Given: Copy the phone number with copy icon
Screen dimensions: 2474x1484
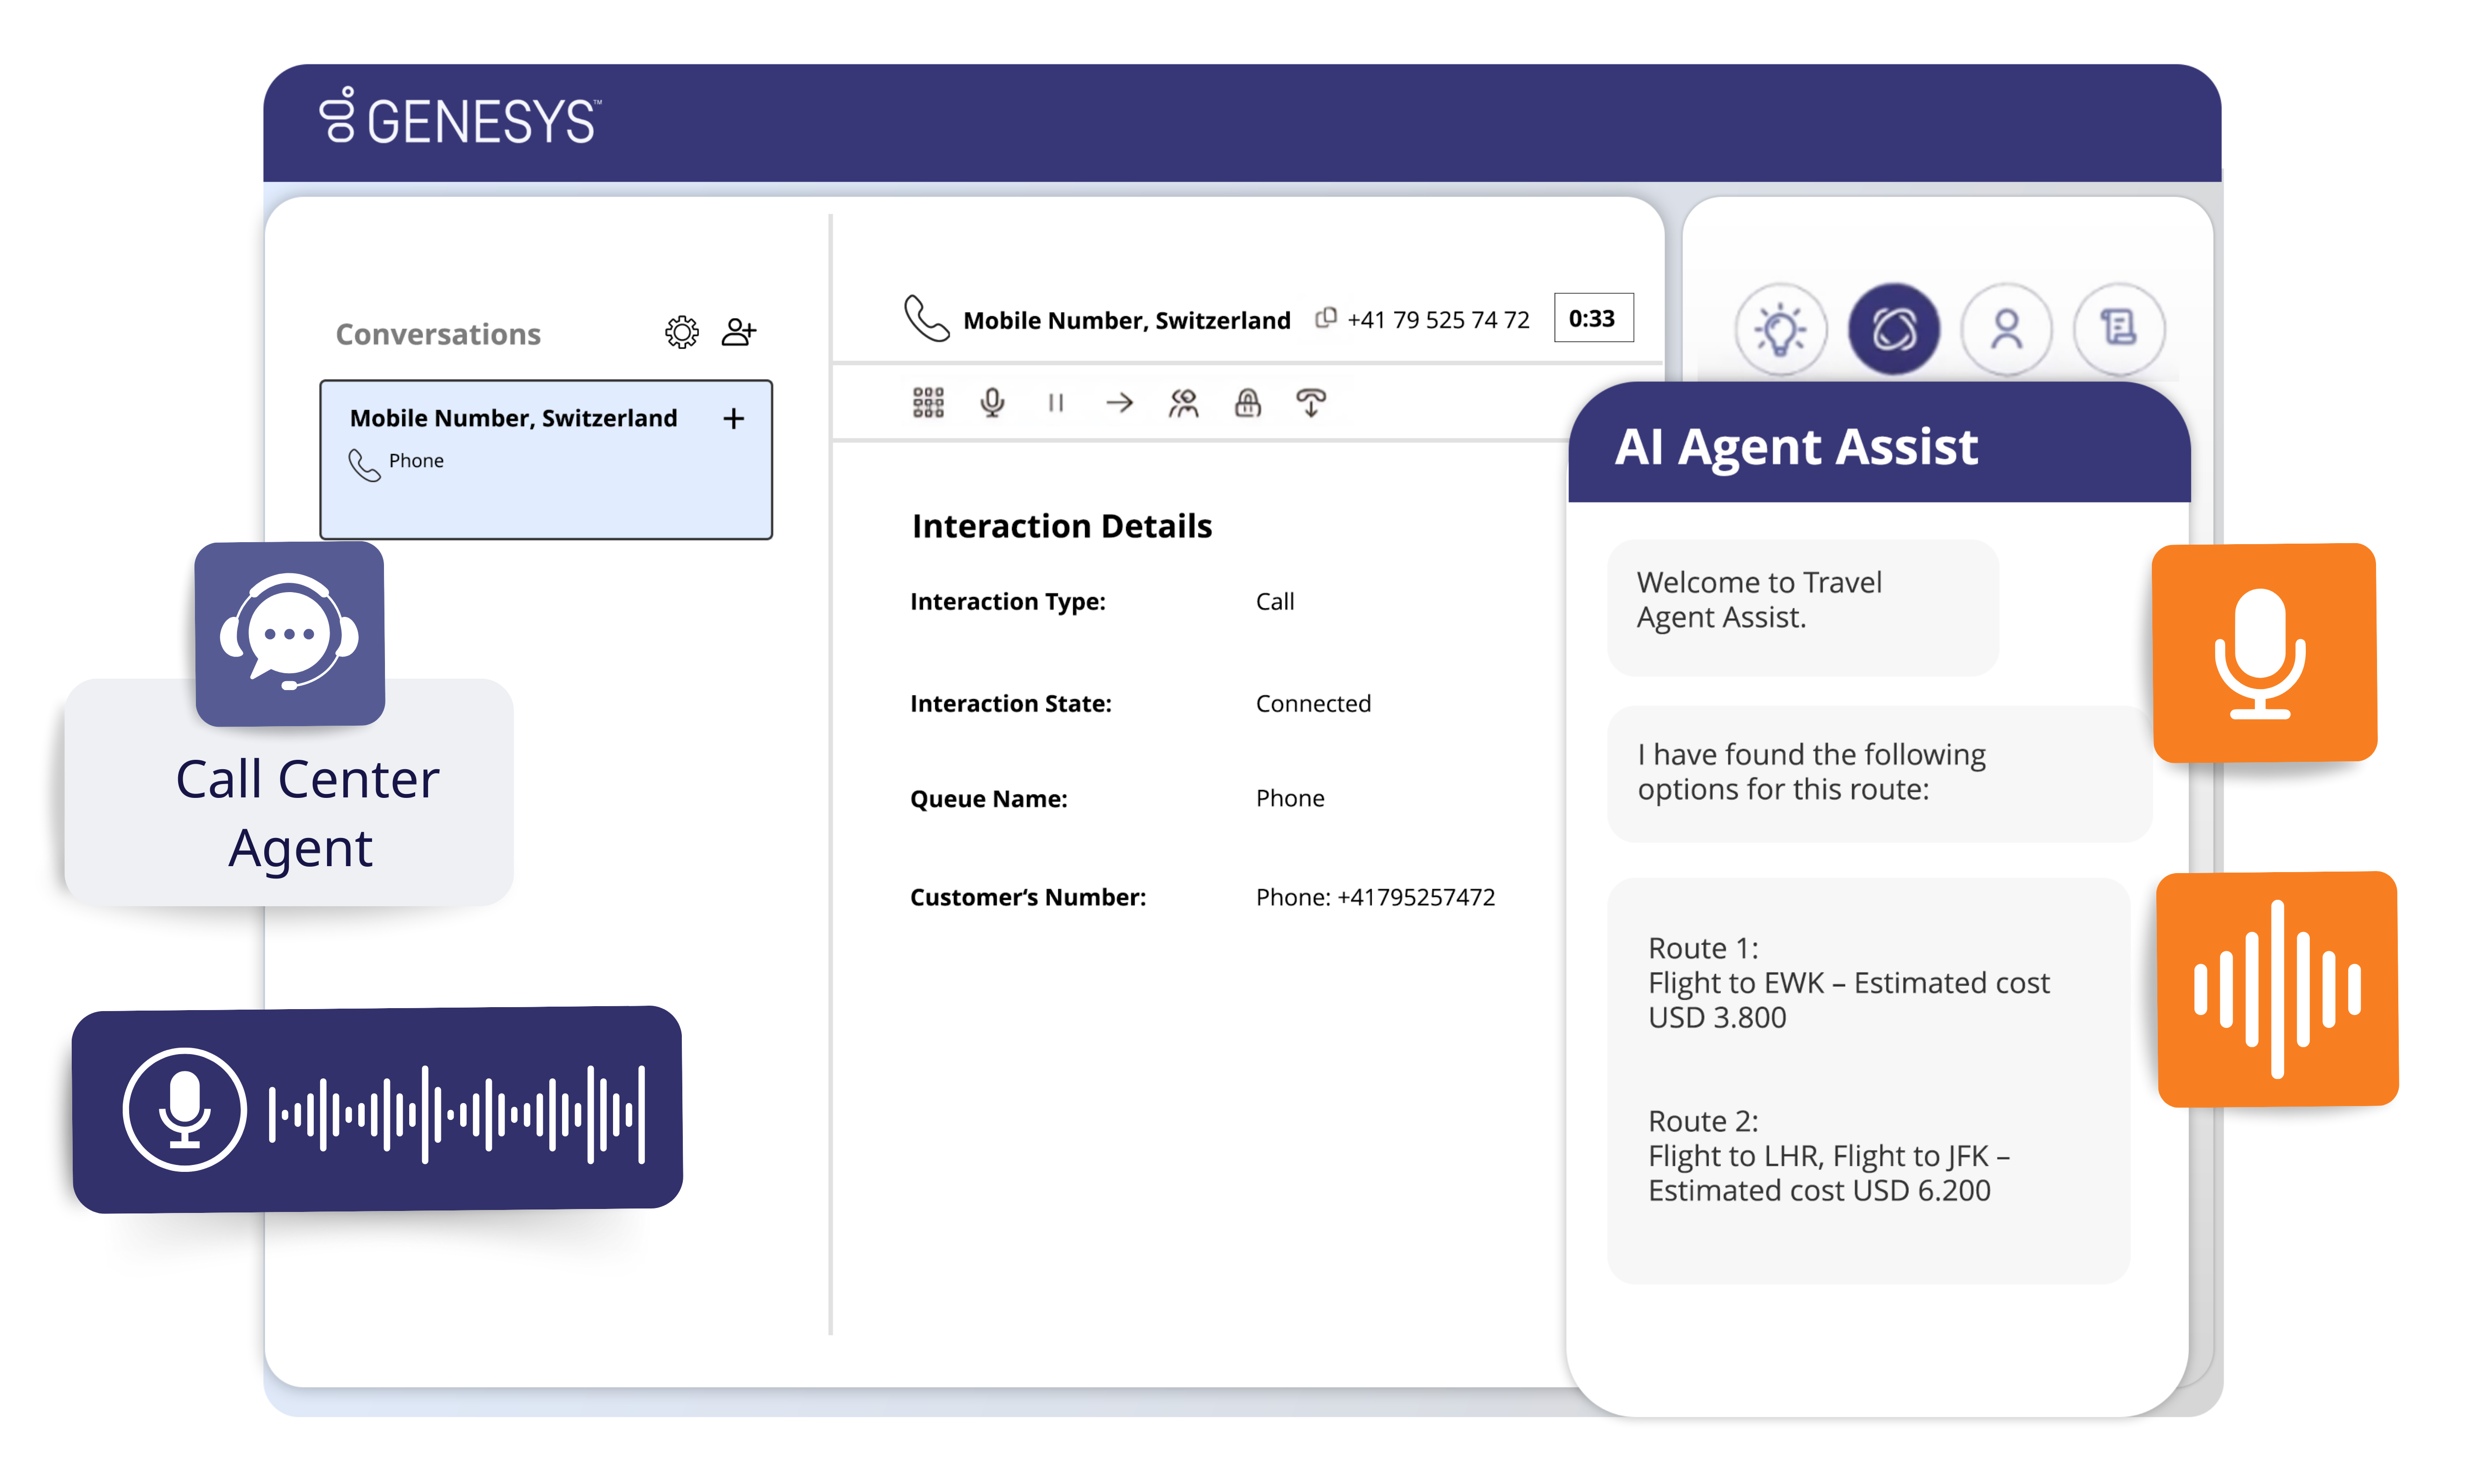Looking at the screenshot, I should click(1325, 318).
